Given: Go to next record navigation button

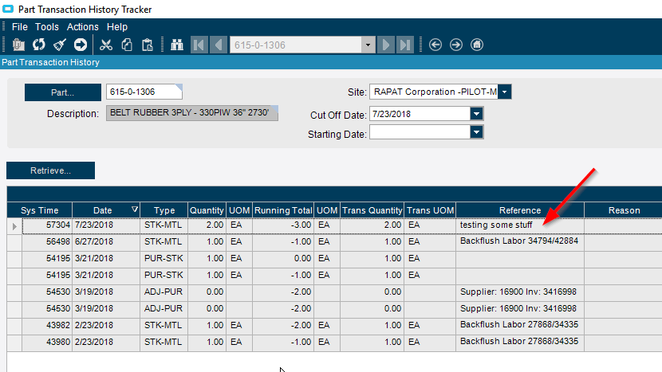Looking at the screenshot, I should [x=386, y=45].
